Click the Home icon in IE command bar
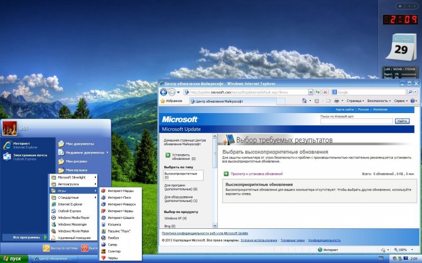This screenshot has width=422, height=263. [304, 101]
